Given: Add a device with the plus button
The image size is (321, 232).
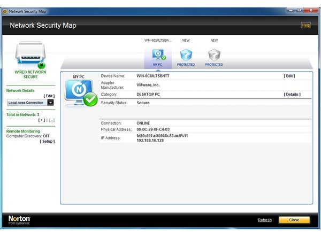Looking at the screenshot, I should click(42, 120).
